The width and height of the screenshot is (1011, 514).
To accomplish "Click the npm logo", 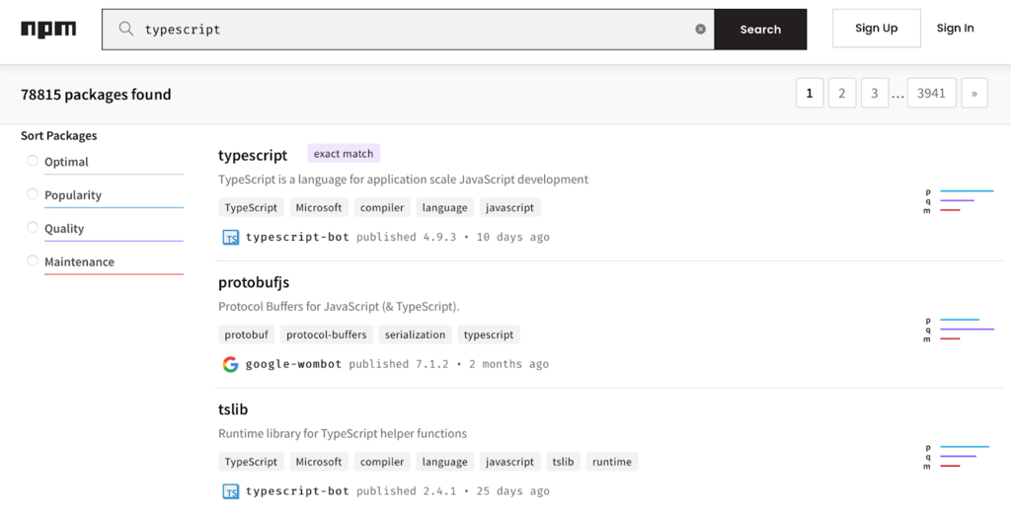I will 48,29.
